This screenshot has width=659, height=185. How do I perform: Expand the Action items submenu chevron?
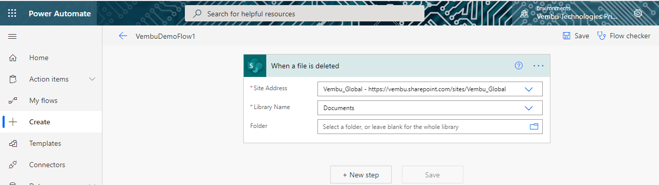click(93, 80)
